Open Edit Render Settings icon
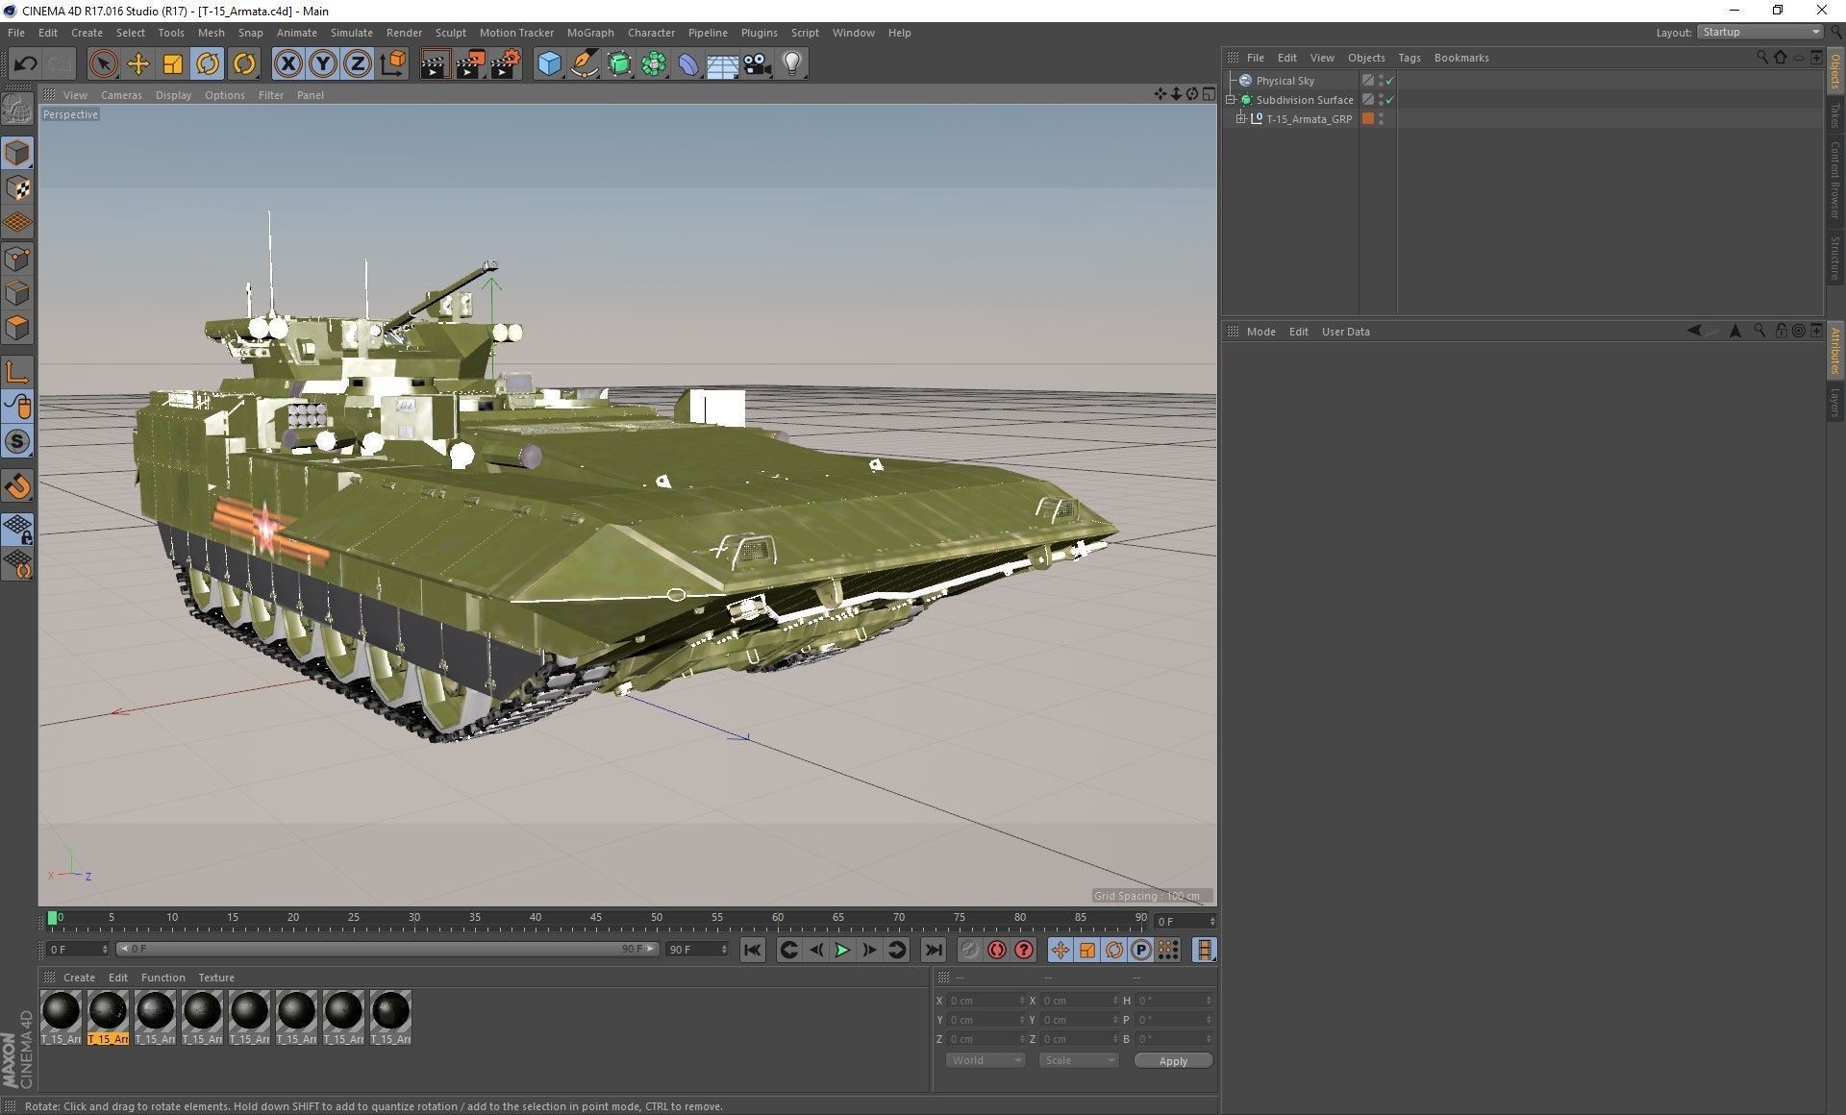The height and width of the screenshot is (1115, 1846). 506,64
